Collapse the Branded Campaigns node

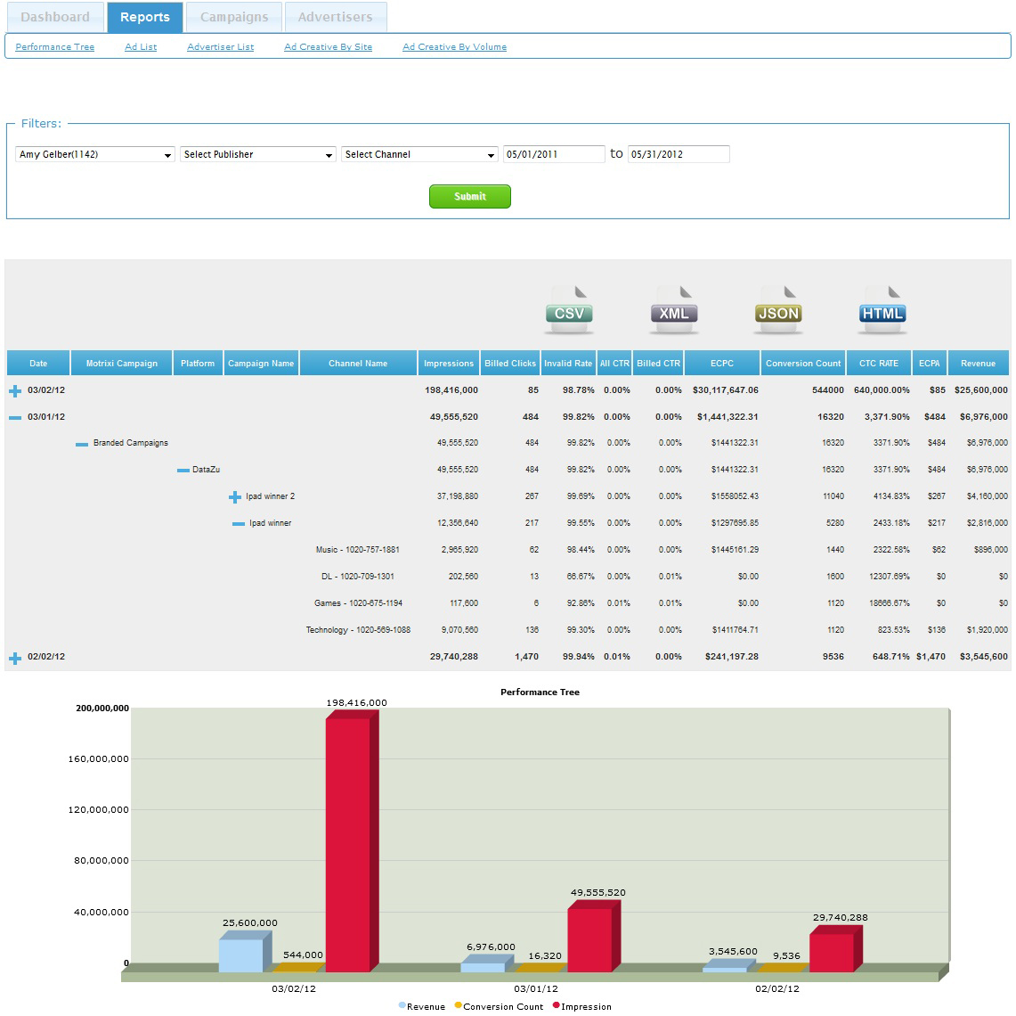(82, 444)
